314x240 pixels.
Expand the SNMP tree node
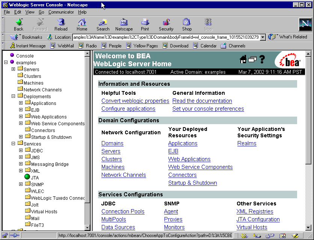(x=21, y=184)
